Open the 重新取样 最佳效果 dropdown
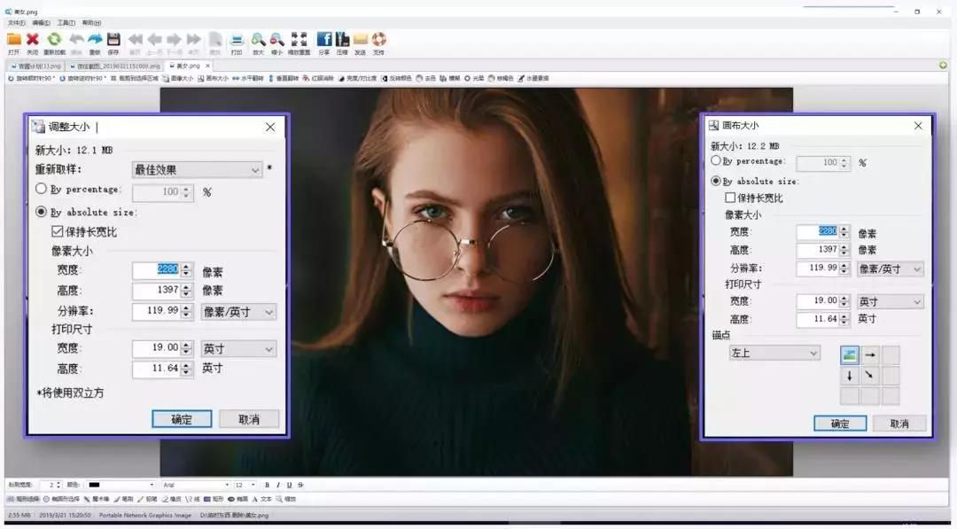The width and height of the screenshot is (957, 529). click(196, 169)
